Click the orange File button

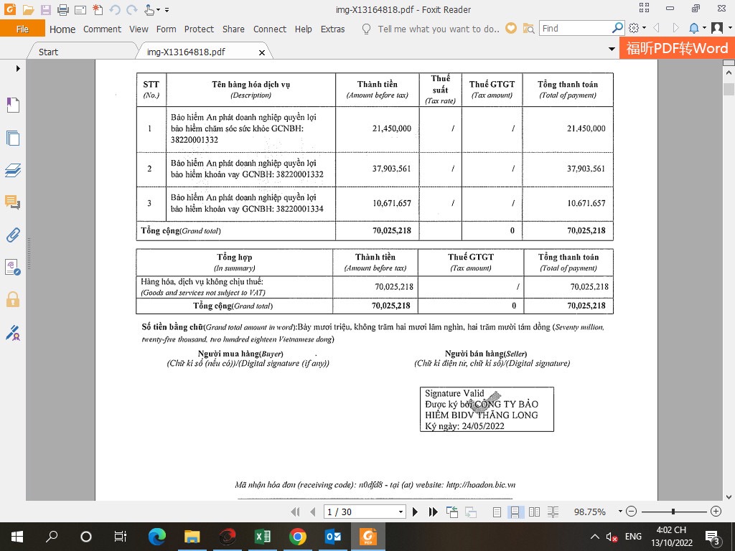[22, 29]
